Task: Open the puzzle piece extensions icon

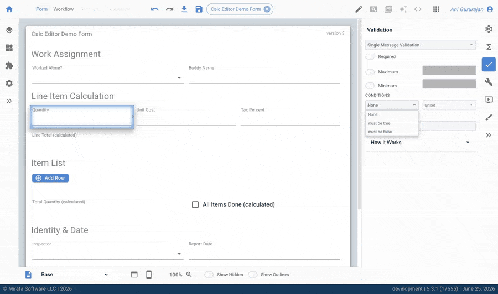Action: [9, 66]
